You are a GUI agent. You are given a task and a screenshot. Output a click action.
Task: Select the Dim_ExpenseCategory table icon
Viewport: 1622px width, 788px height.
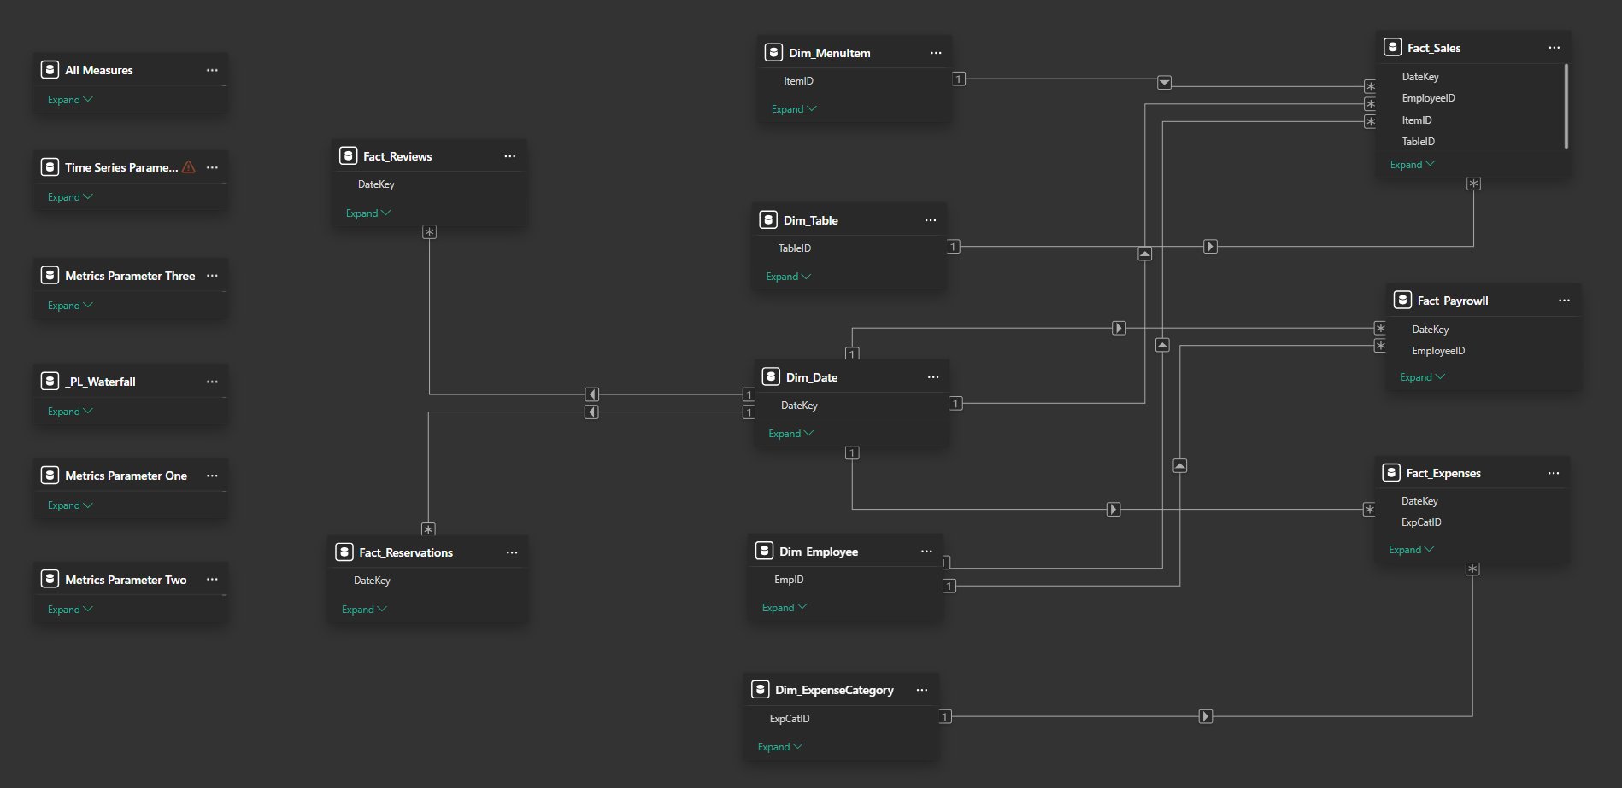pos(760,689)
